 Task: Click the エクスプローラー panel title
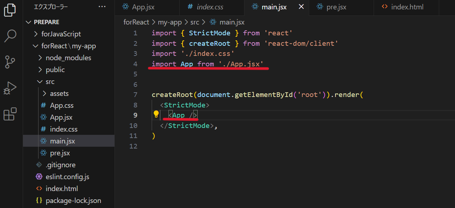coord(51,7)
